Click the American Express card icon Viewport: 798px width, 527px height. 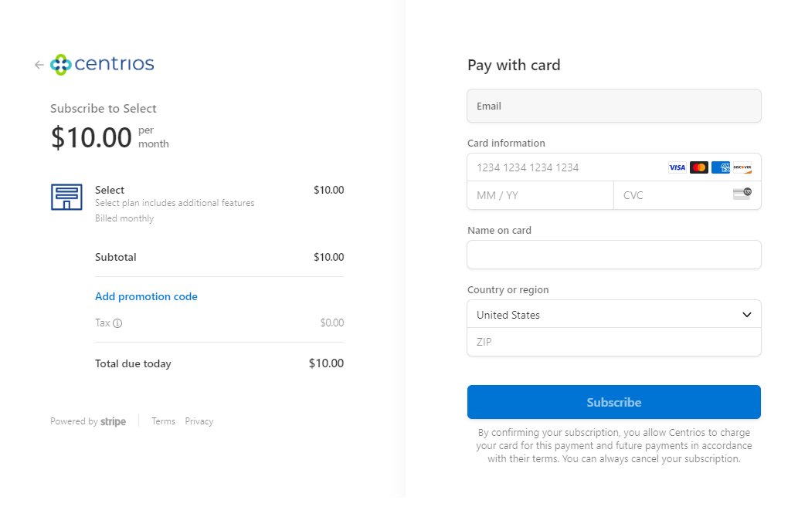point(720,167)
